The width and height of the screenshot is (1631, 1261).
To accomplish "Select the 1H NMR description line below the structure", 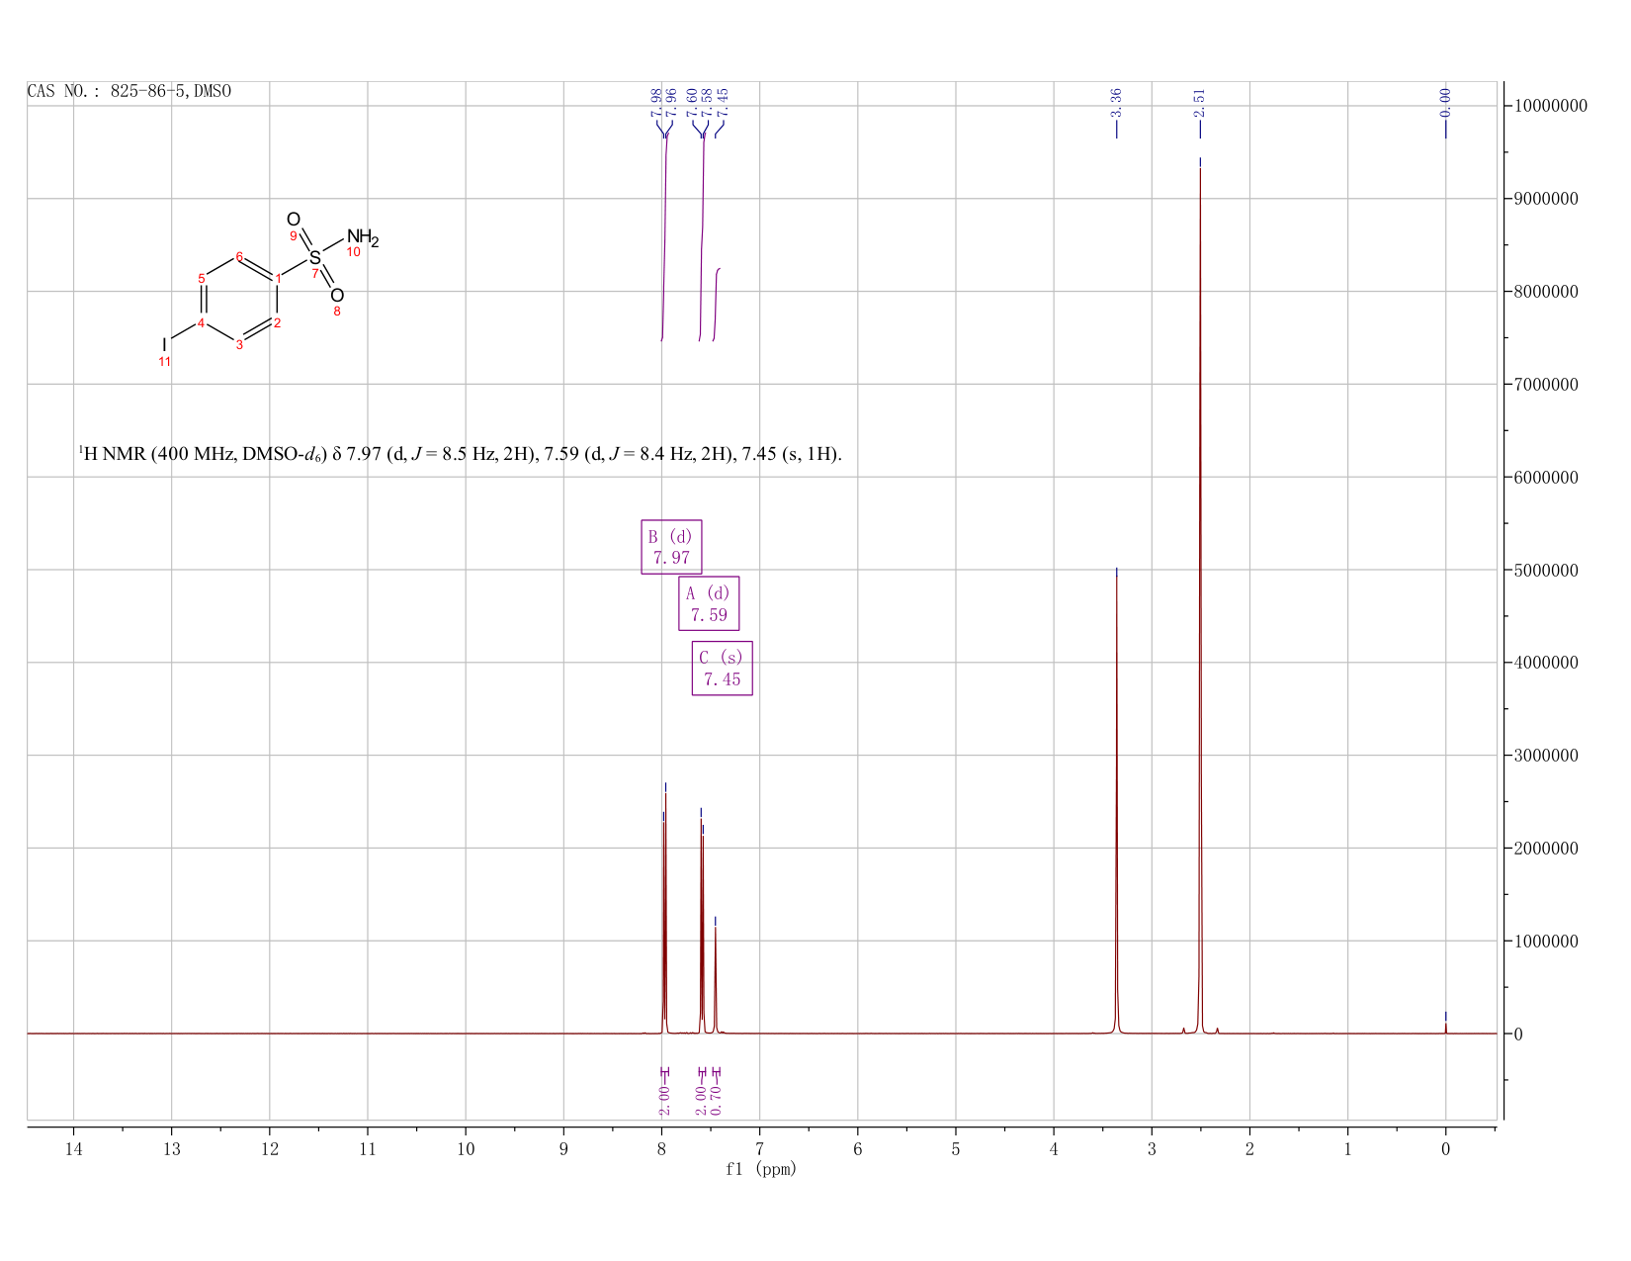I will tap(461, 455).
